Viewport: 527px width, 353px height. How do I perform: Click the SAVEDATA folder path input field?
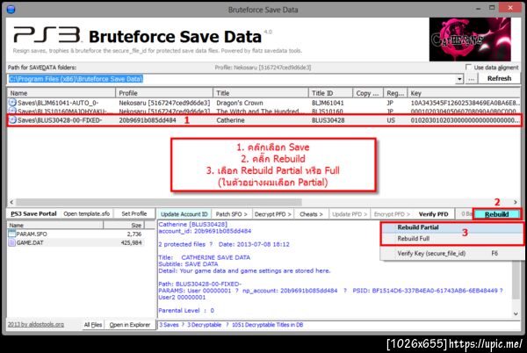(x=231, y=79)
